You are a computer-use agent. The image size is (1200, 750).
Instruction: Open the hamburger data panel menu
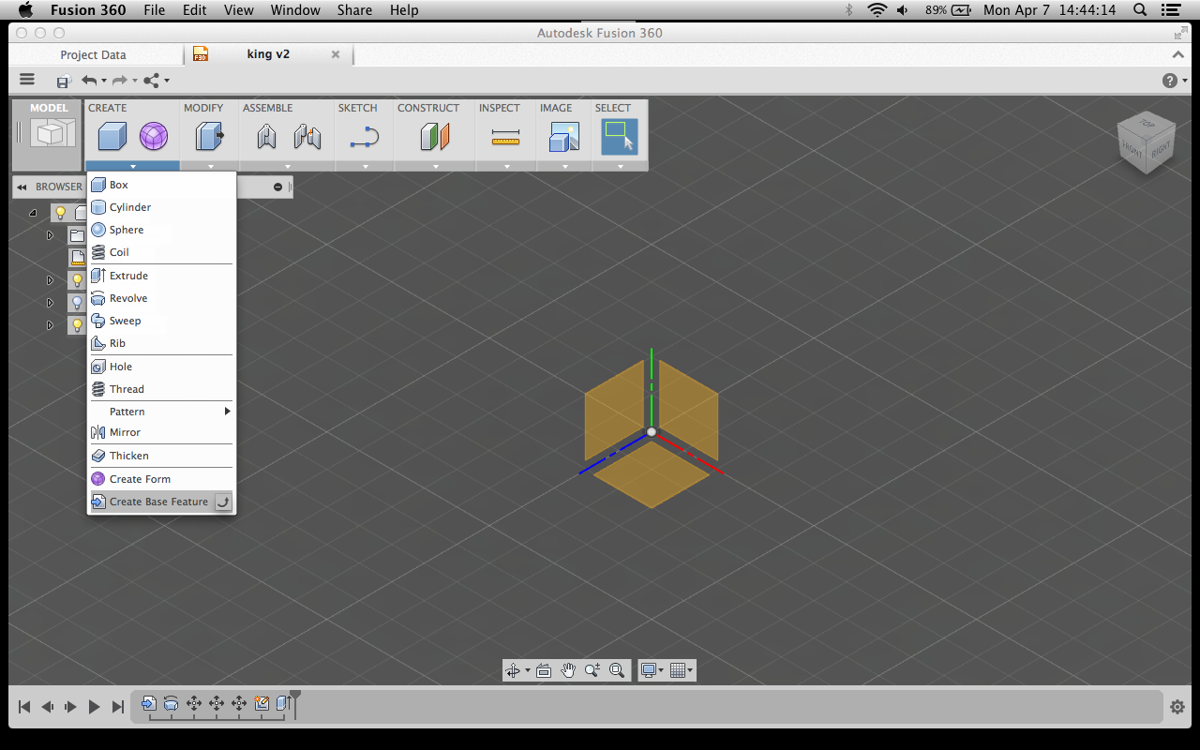27,81
